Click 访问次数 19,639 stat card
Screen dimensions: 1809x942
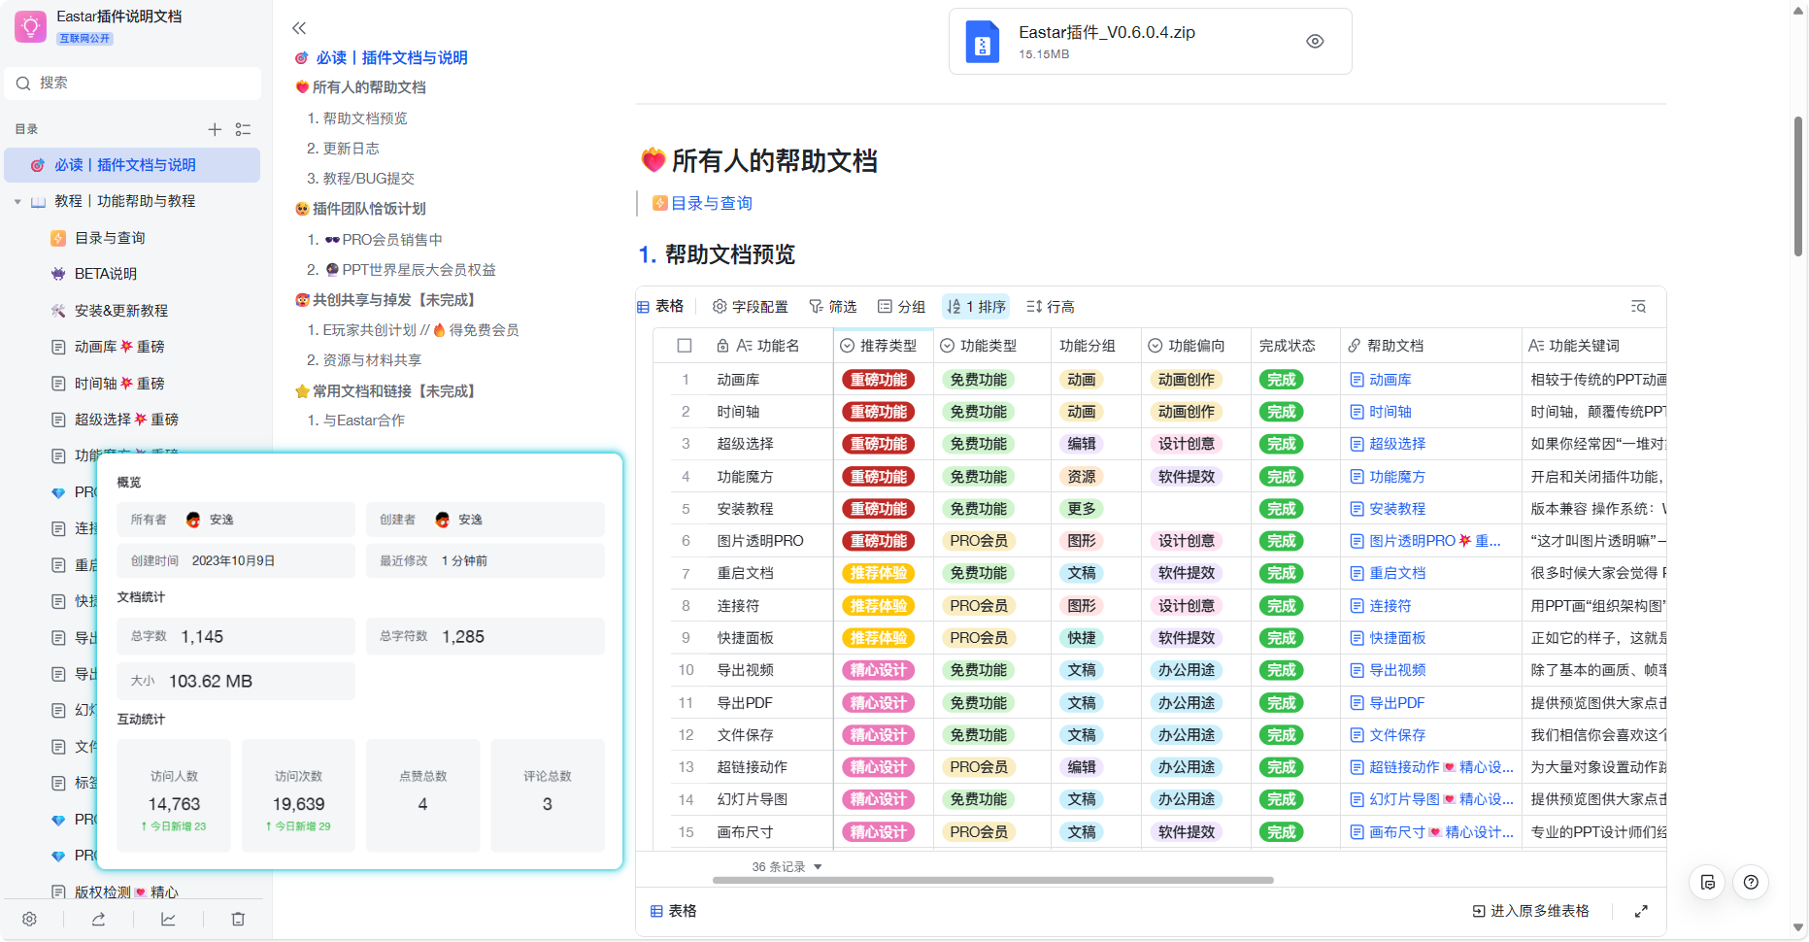(x=298, y=796)
